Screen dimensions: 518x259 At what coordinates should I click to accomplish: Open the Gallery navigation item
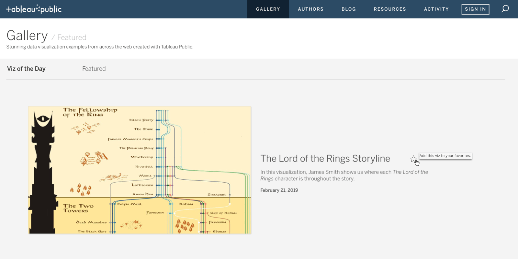point(268,9)
